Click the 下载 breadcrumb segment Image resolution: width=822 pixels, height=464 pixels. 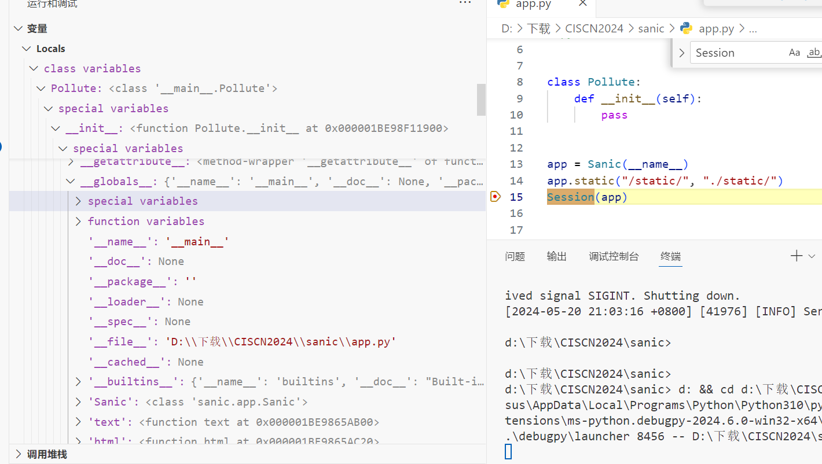[539, 28]
